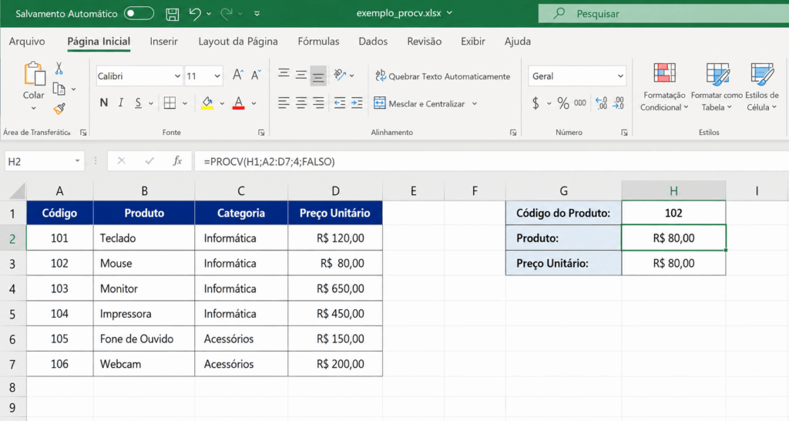Open the Alinhamento group dialog launcher
Viewport: 789px width, 421px height.
512,133
